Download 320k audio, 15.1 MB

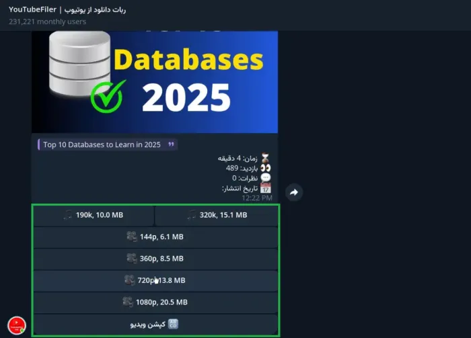[x=216, y=215]
